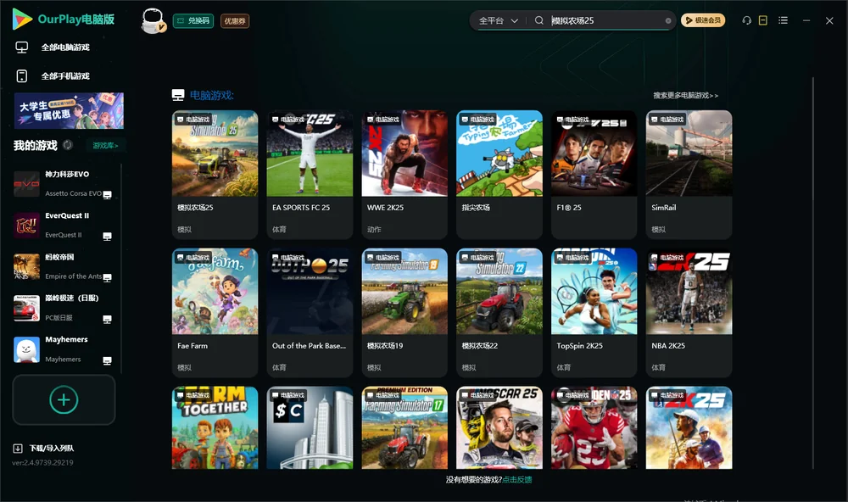Refresh the 我的游戏 list icon
The image size is (848, 502).
coord(68,145)
